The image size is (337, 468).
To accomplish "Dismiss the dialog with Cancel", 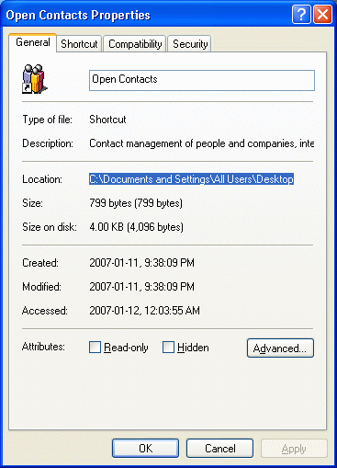I will click(x=220, y=449).
